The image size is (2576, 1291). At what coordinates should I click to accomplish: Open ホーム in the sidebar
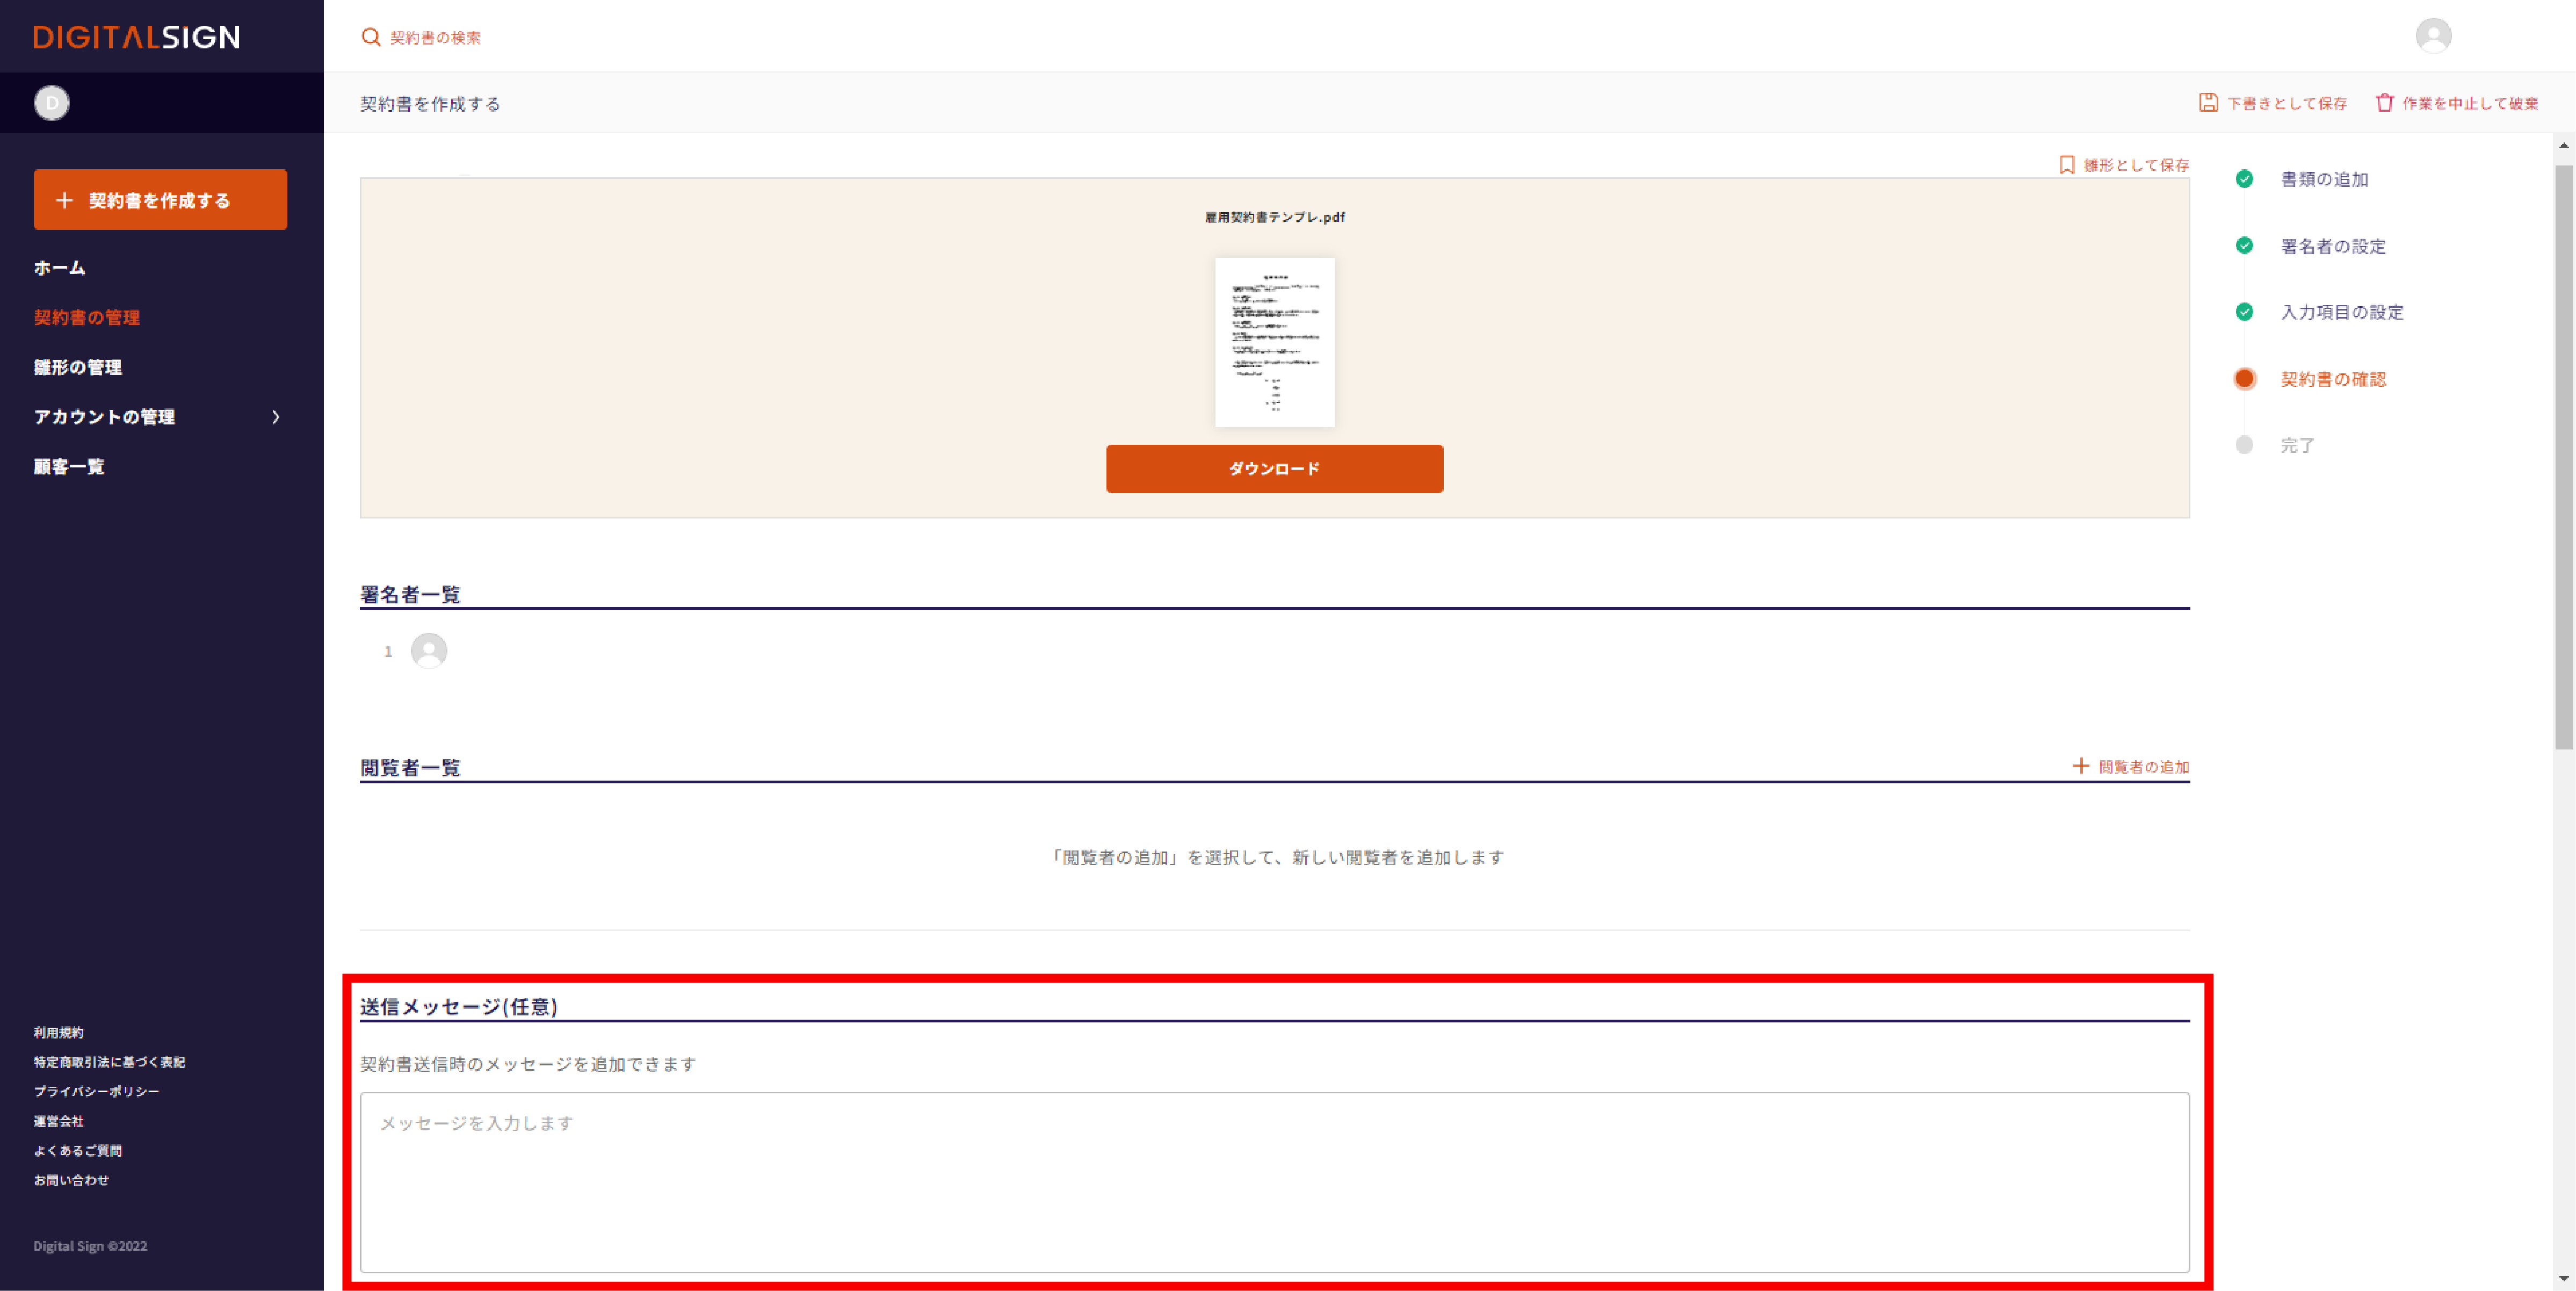[60, 268]
